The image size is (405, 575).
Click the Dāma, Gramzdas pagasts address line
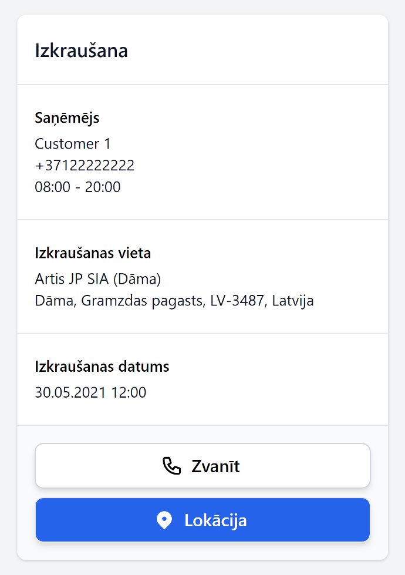click(x=174, y=301)
